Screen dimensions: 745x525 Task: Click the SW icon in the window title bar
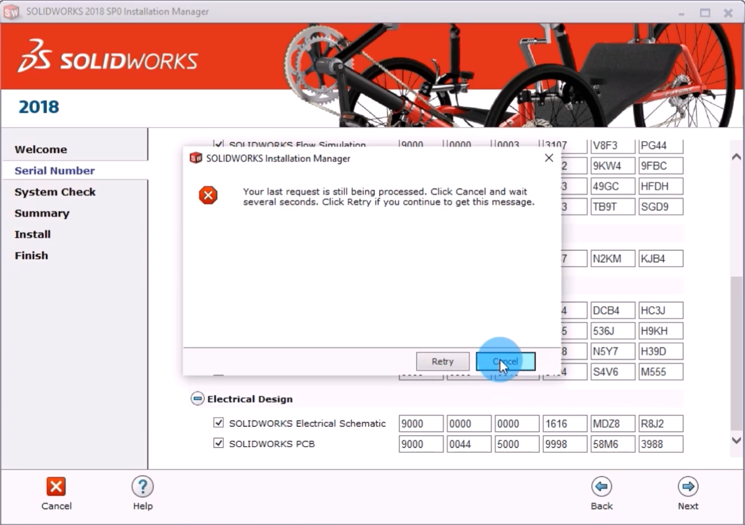11,12
